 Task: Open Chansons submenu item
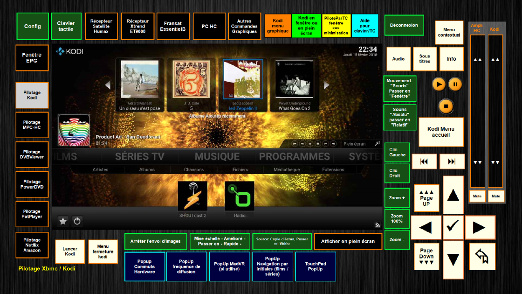194,170
